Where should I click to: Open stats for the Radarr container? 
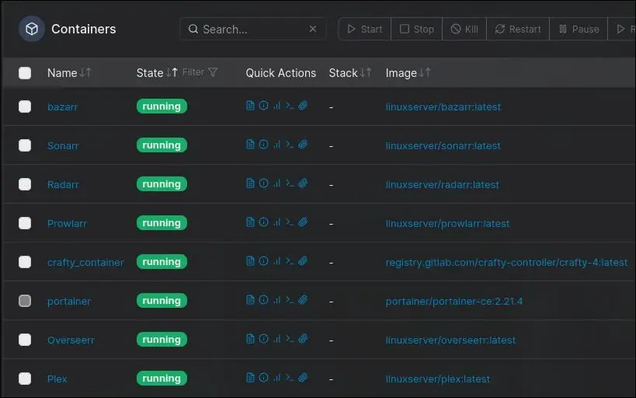pyautogui.click(x=276, y=183)
